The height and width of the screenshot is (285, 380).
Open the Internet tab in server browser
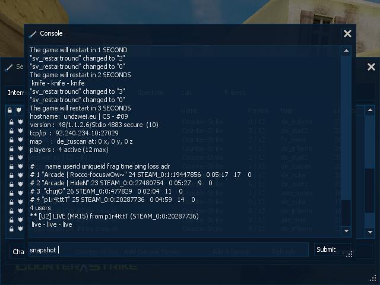click(x=16, y=93)
